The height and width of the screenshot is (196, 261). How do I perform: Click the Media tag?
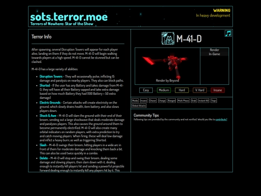[135, 101]
